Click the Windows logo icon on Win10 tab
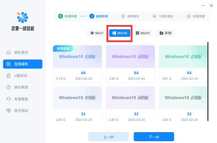 pos(114,33)
